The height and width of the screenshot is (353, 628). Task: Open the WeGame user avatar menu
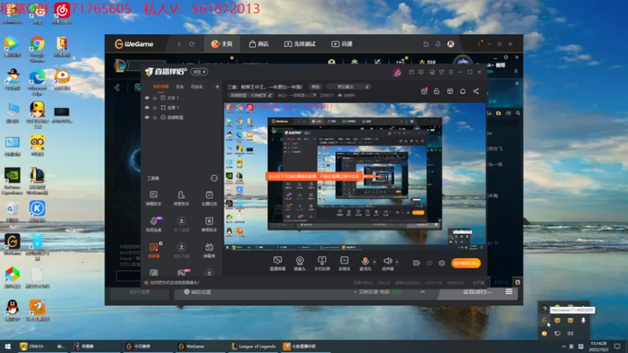[451, 44]
